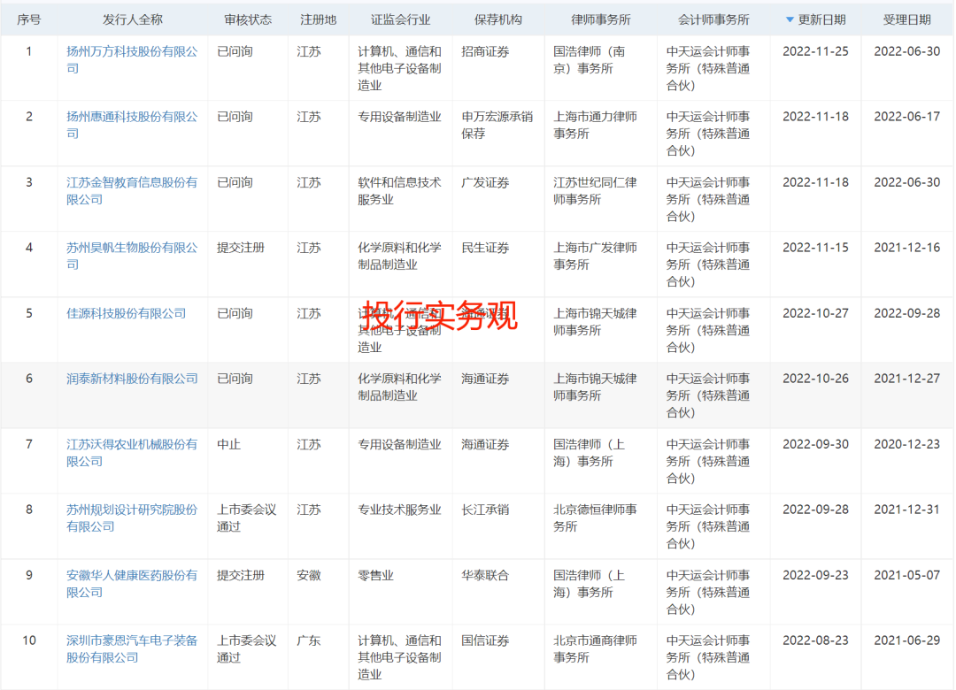The image size is (956, 690).
Task: Open the 扬州万方科技股份有限公司 link
Action: 132,60
